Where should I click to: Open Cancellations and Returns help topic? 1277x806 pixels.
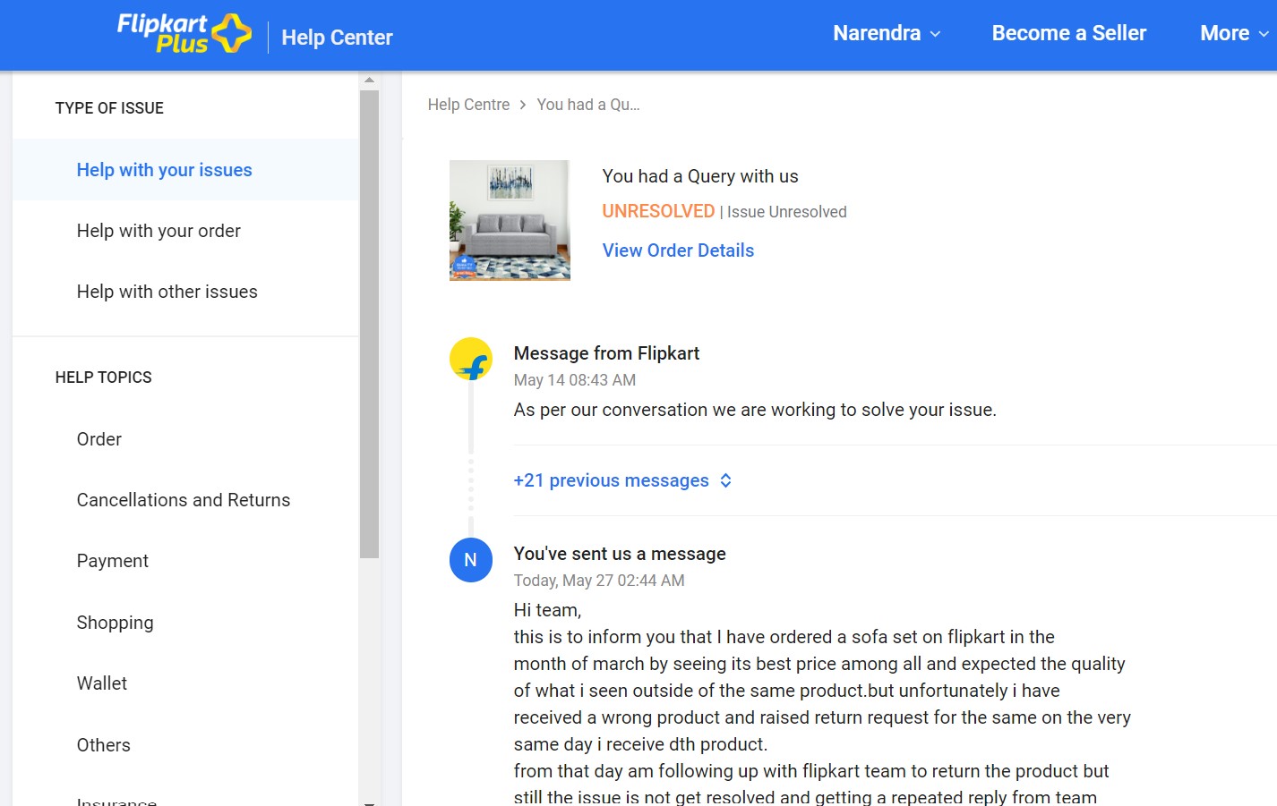(184, 500)
